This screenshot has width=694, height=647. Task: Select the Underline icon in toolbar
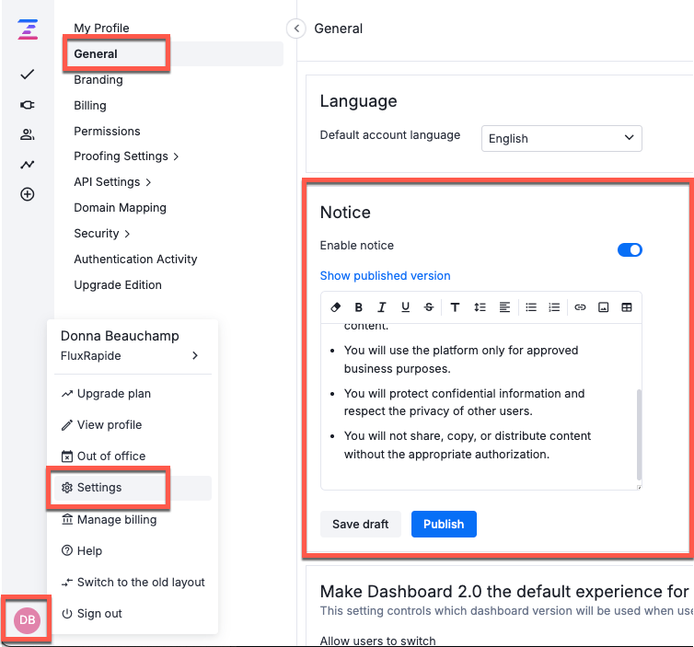tap(405, 307)
